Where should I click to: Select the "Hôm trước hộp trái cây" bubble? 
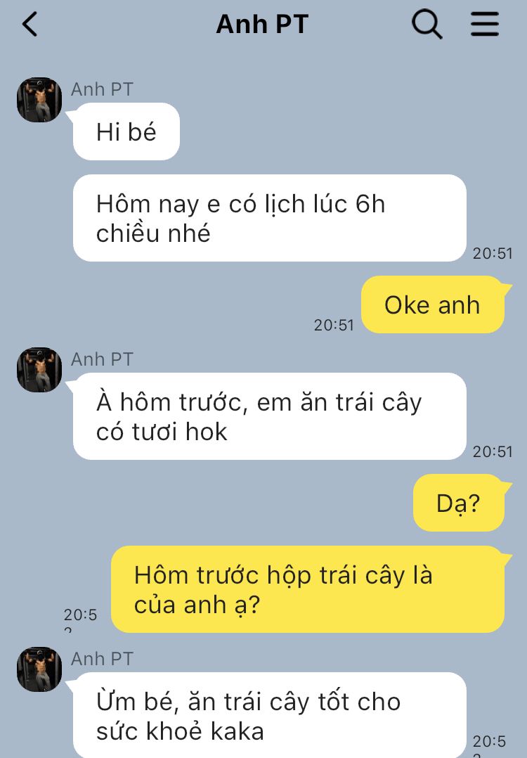[308, 589]
